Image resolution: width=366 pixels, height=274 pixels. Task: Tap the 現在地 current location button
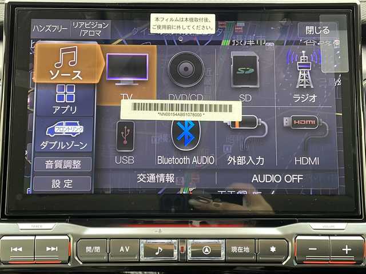240,250
